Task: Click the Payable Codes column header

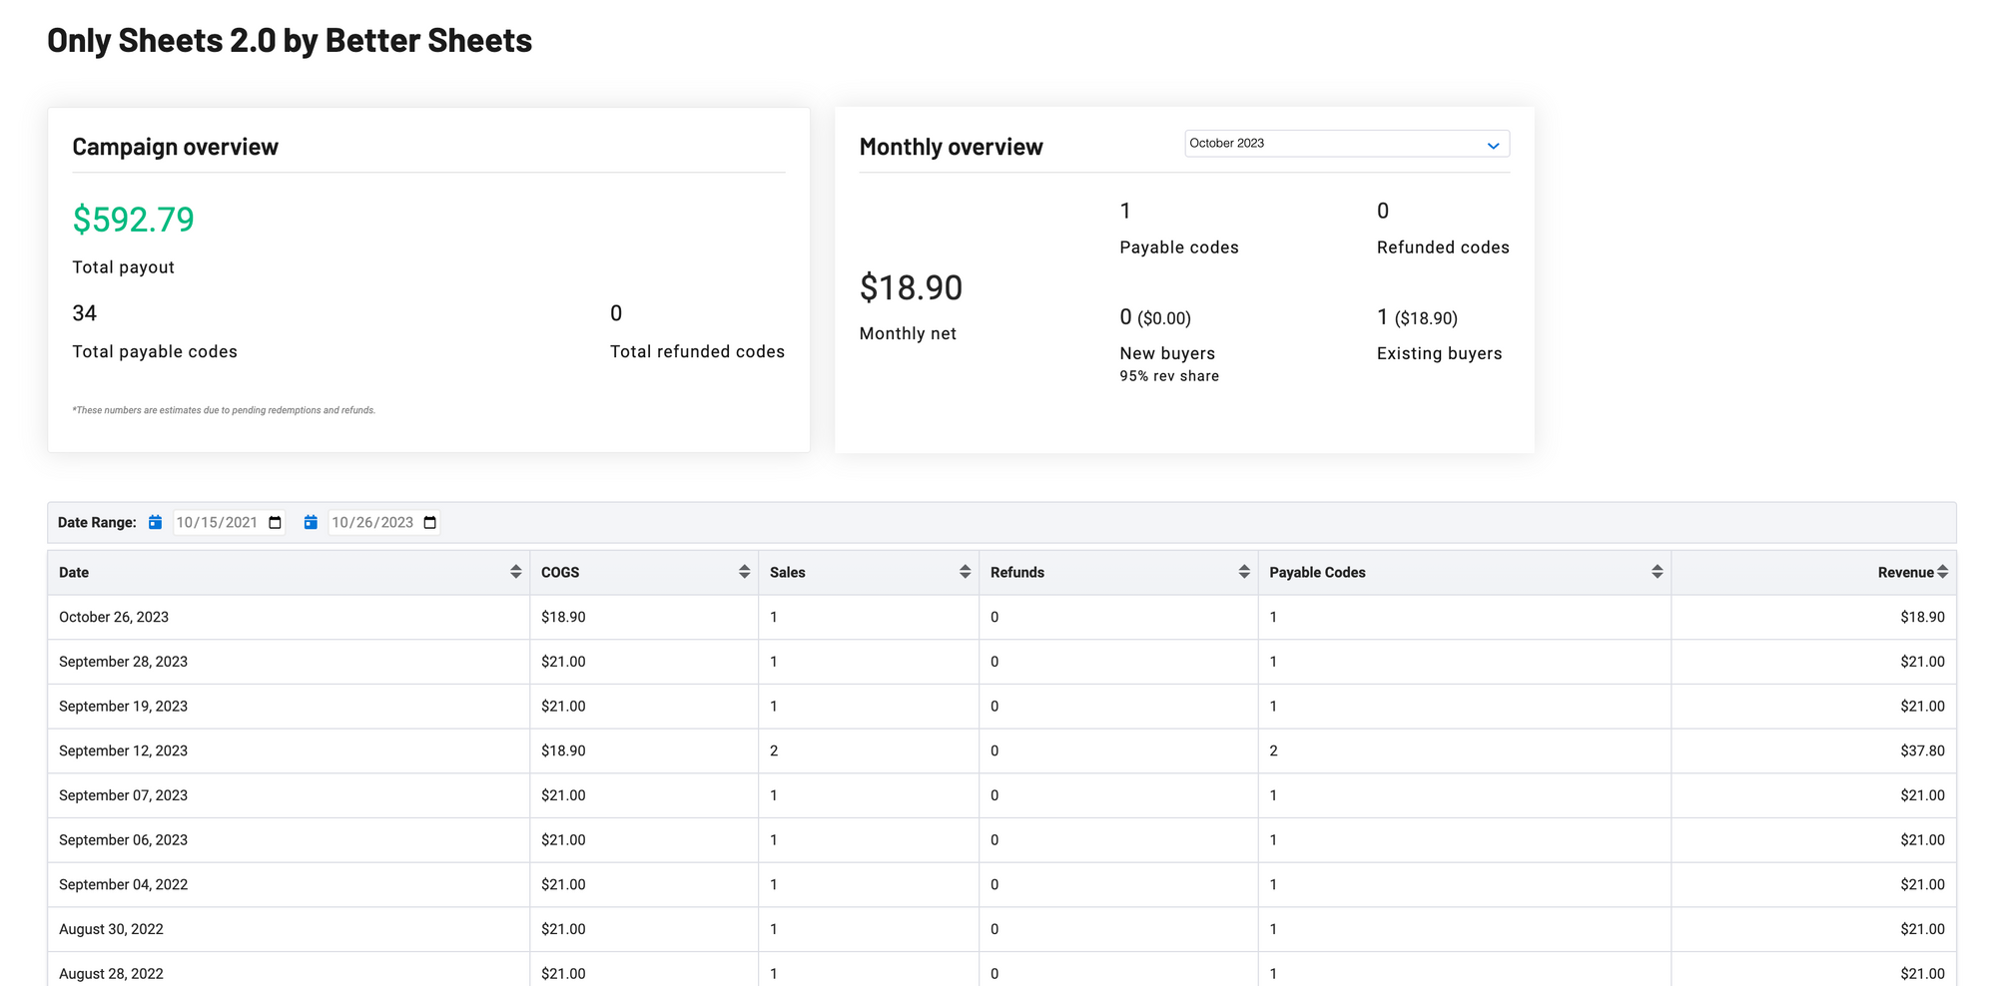Action: coord(1317,573)
